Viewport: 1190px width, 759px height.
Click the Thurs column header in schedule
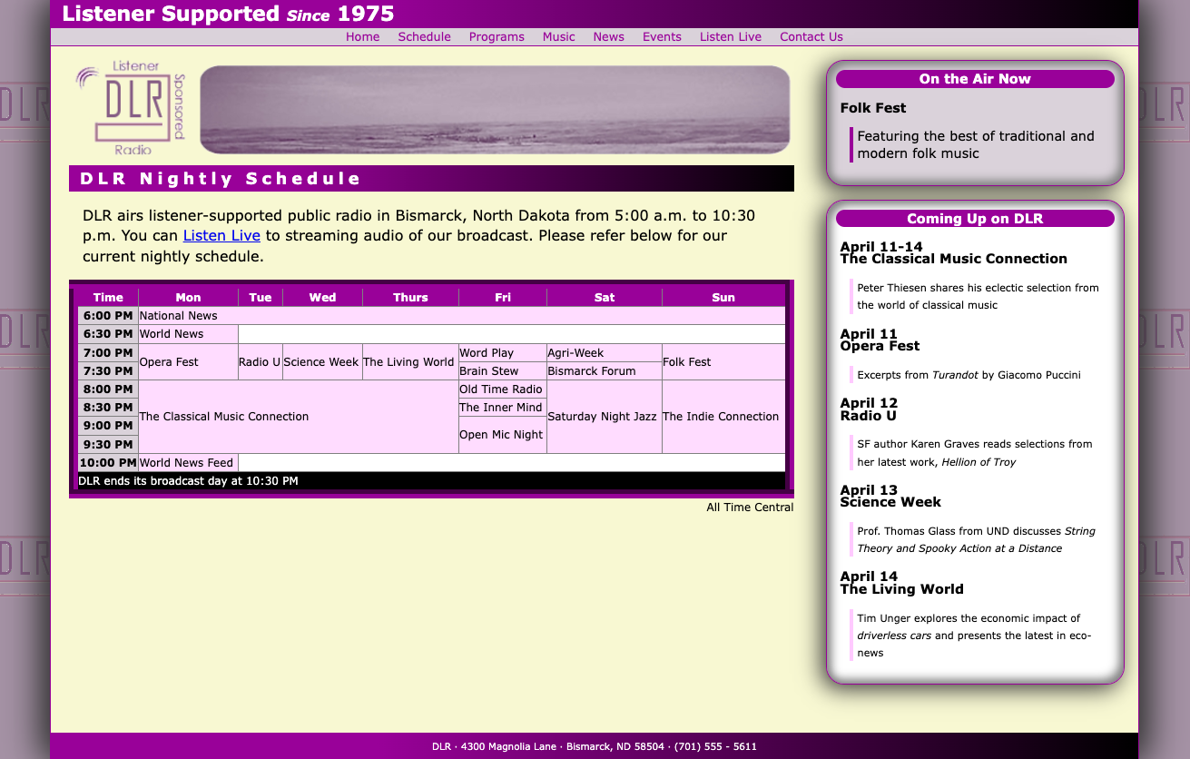410,298
